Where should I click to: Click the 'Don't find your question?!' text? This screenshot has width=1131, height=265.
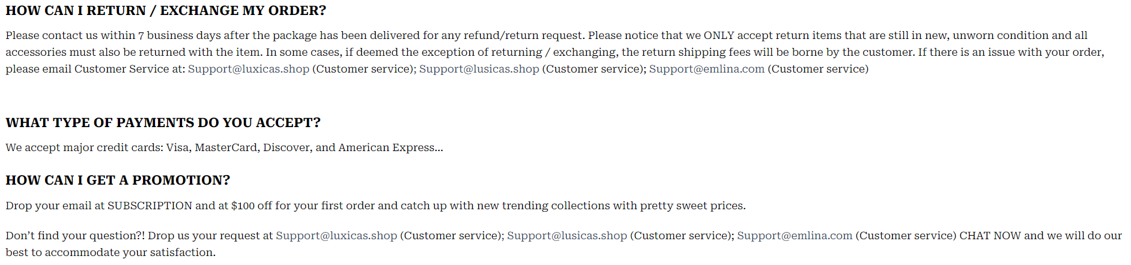click(75, 236)
